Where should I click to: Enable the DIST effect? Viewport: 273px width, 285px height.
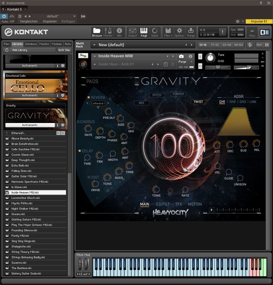(89, 177)
